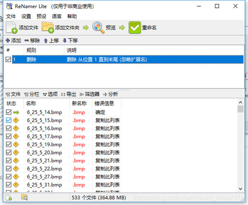This screenshot has width=248, height=205.
Task: Click the minus icon to remove rule (移除)
Action: (x=26, y=41)
